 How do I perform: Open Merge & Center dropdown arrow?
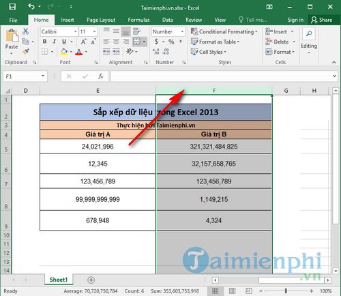(144, 42)
